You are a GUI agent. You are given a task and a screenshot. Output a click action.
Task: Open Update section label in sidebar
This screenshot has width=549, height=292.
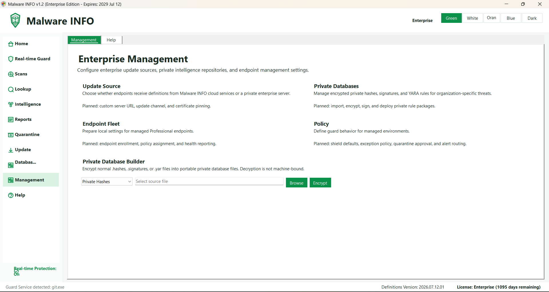(x=23, y=150)
